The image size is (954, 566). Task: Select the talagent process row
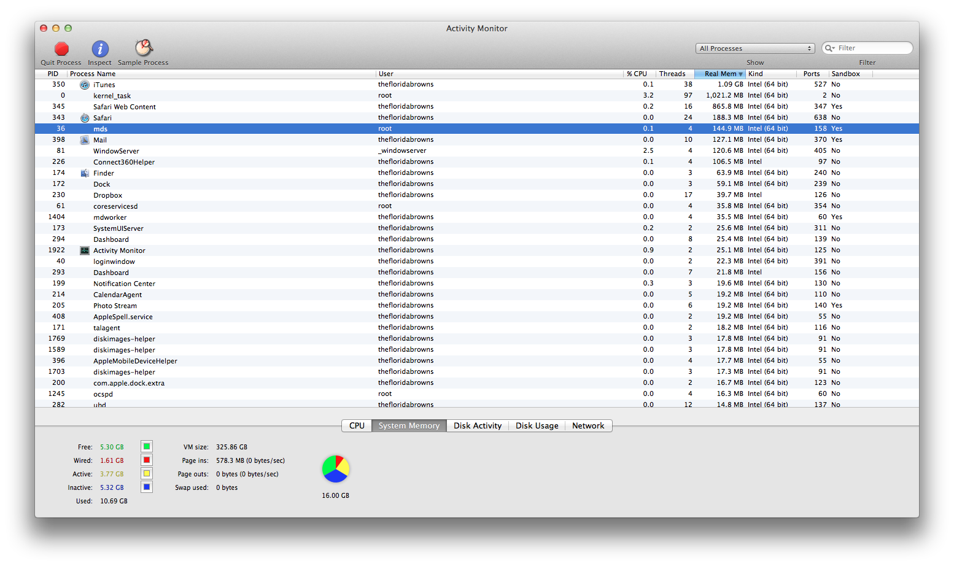pyautogui.click(x=477, y=328)
